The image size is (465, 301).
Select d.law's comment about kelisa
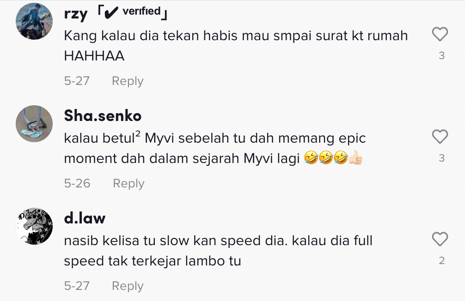(x=218, y=251)
